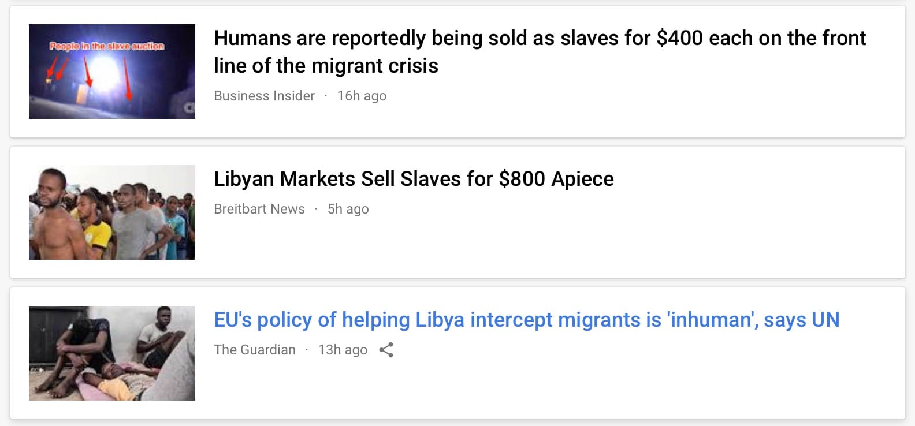
Task: Click the Business Insider source name
Action: coord(264,96)
